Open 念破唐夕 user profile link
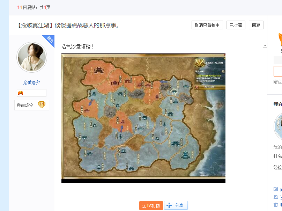The width and height of the screenshot is (282, 211). pyautogui.click(x=32, y=82)
